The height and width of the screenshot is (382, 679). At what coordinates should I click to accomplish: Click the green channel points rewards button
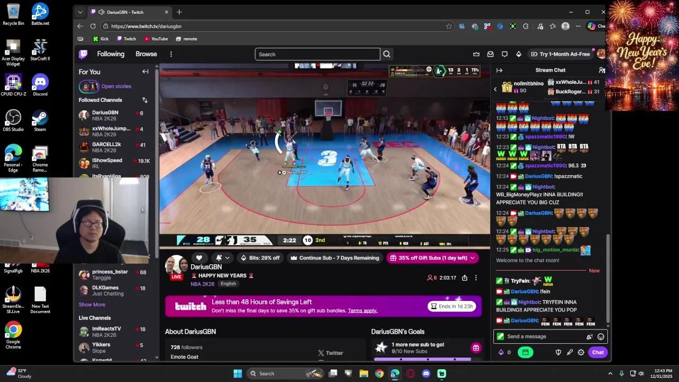525,352
